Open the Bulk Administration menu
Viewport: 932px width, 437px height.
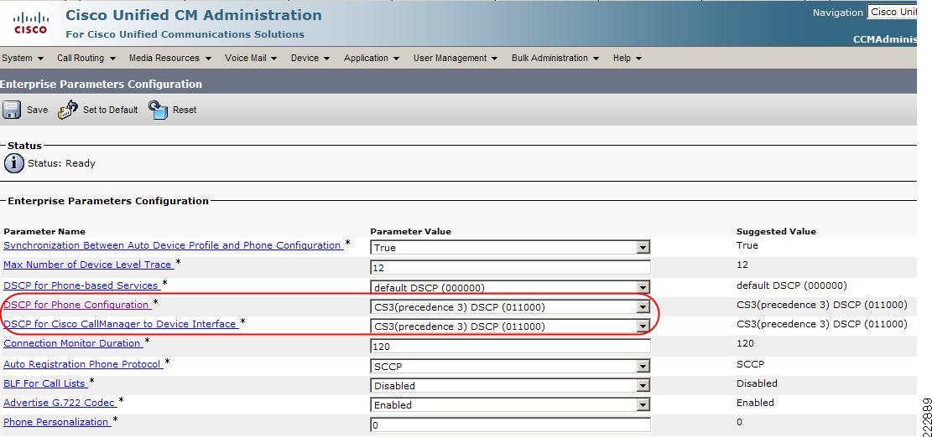tap(555, 58)
